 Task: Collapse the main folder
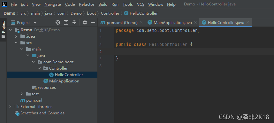(22, 49)
